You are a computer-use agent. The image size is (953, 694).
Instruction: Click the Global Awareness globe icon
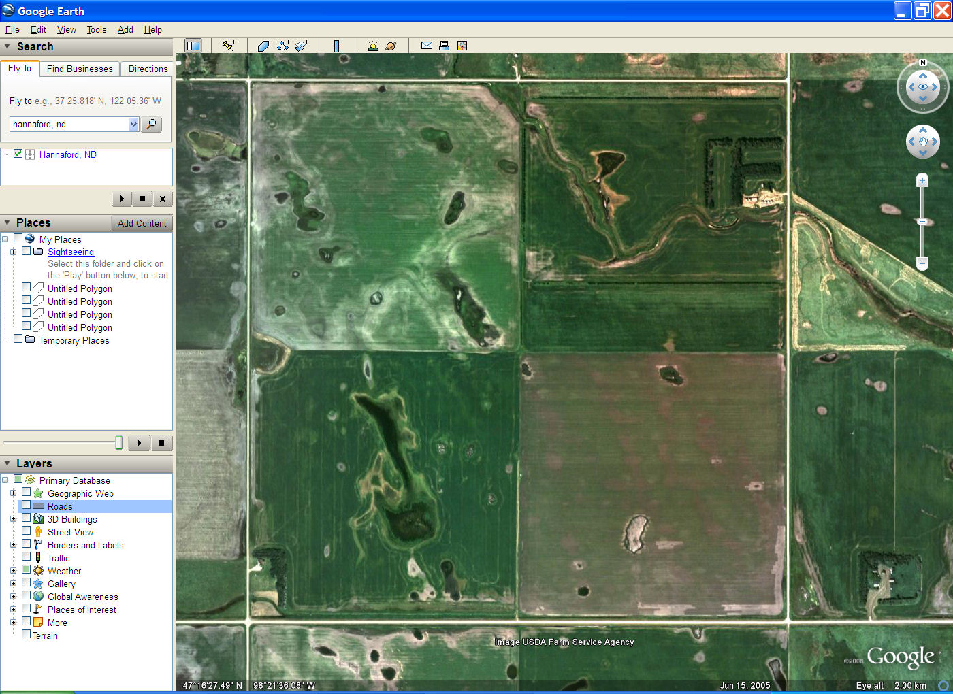pyautogui.click(x=38, y=597)
